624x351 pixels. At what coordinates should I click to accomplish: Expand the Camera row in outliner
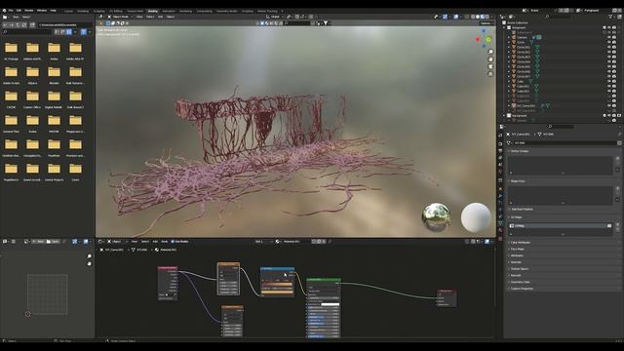point(509,37)
